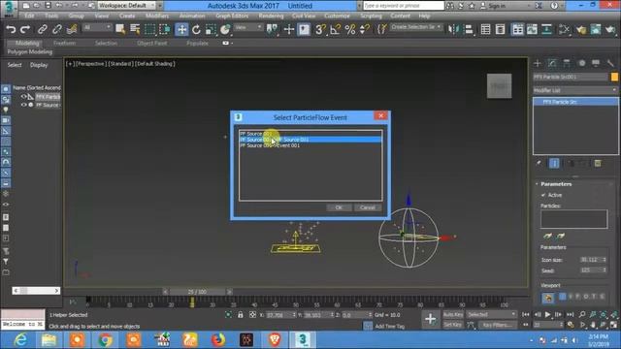Click OK in Select ParticleFlow Event dialog

click(x=339, y=207)
